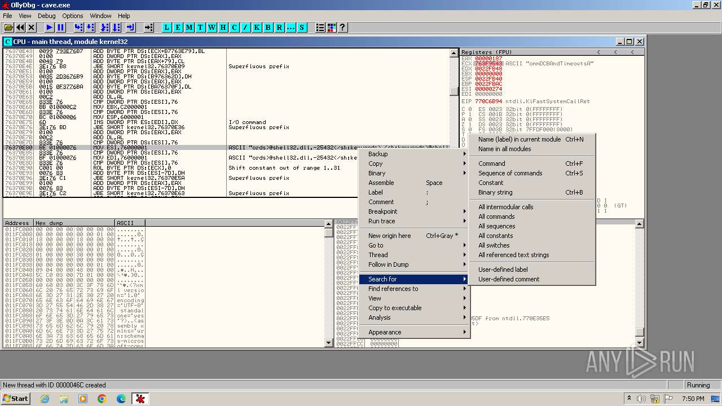
Task: Expand the Copy to executable submenu
Action: [415, 308]
